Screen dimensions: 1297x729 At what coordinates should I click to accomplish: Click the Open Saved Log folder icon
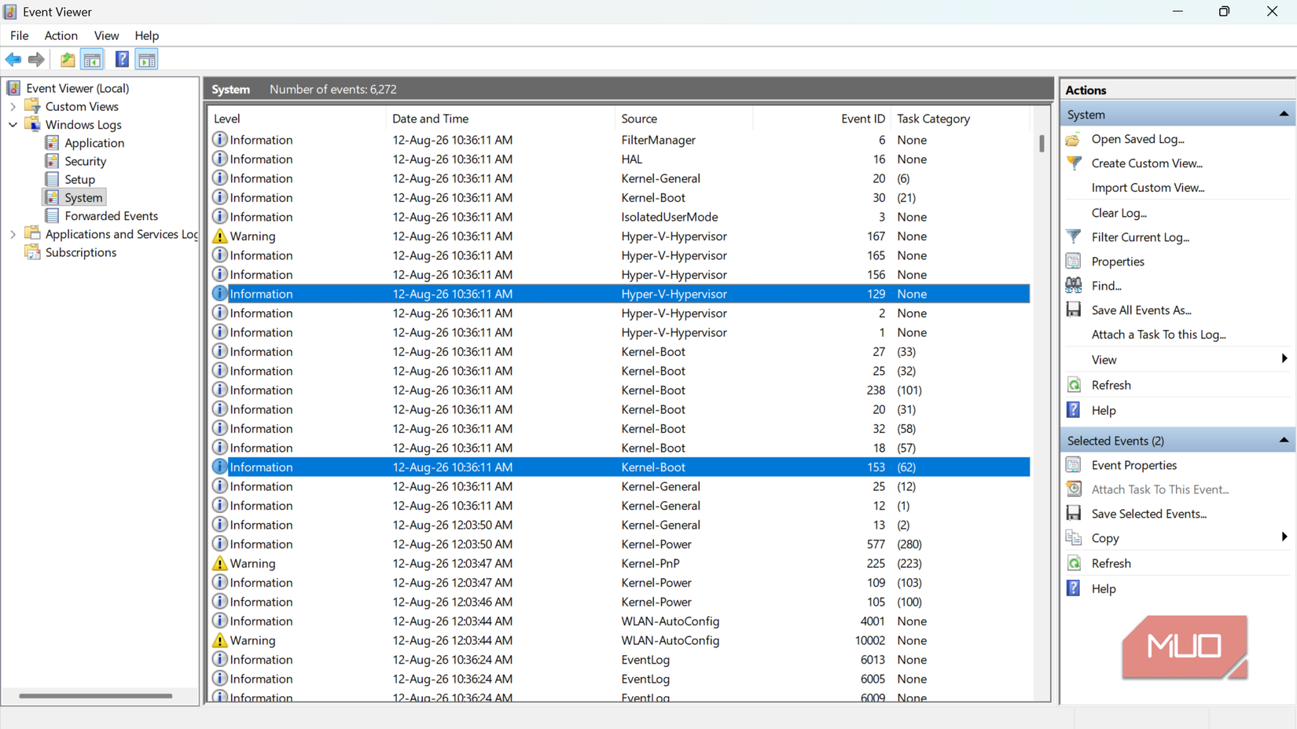coord(1073,139)
